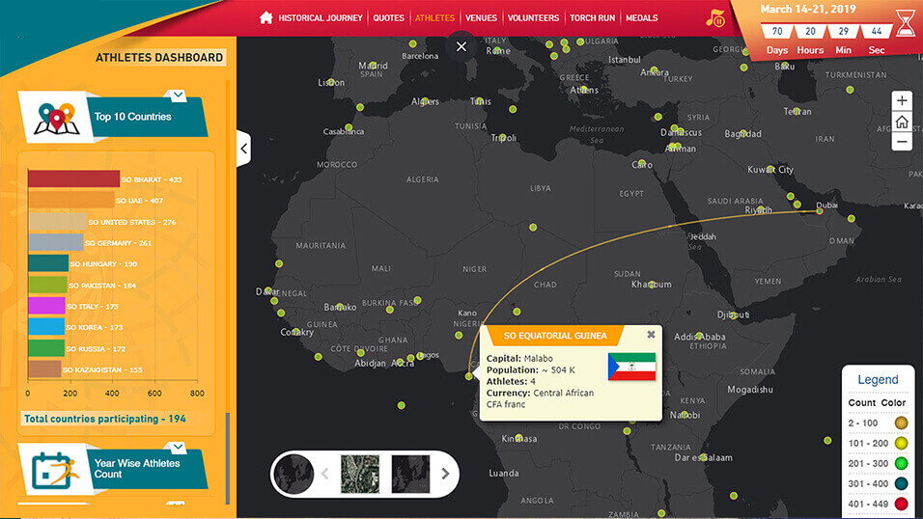Click the SO Russia green bar
The image size is (923, 519).
46,348
